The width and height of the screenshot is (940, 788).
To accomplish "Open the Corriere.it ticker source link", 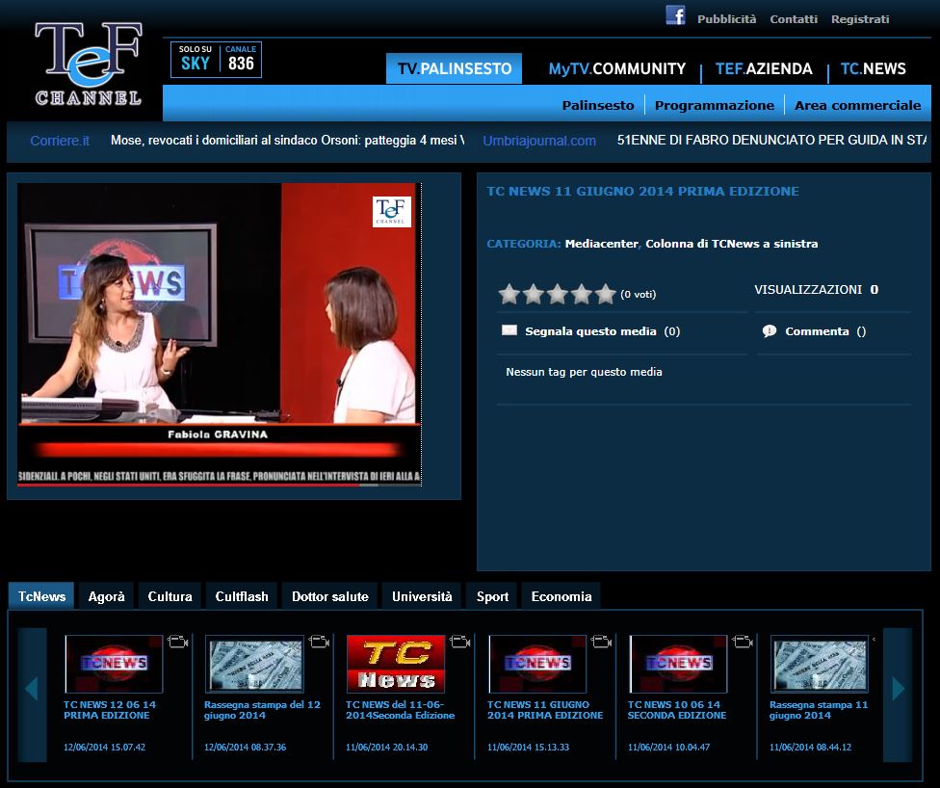I will [60, 141].
